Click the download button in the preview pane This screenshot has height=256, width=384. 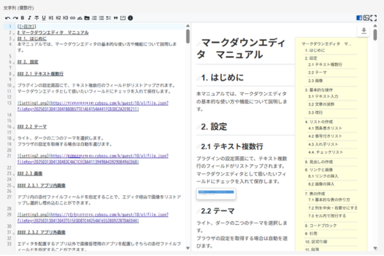(364, 31)
